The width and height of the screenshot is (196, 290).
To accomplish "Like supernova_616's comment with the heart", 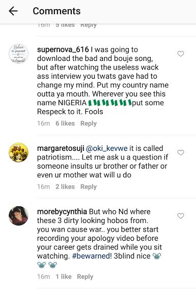I will point(181,54).
